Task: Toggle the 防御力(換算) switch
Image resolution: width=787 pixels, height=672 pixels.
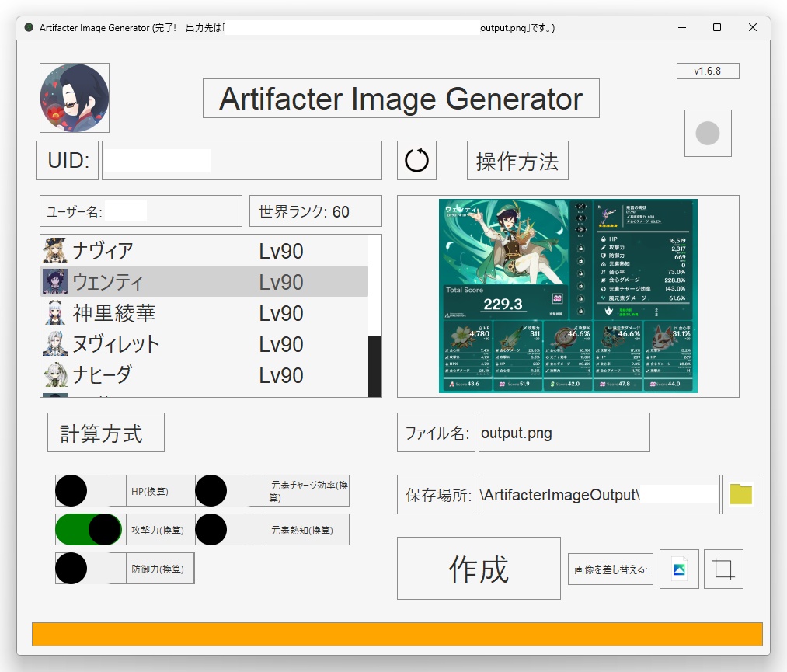Action: [90, 568]
